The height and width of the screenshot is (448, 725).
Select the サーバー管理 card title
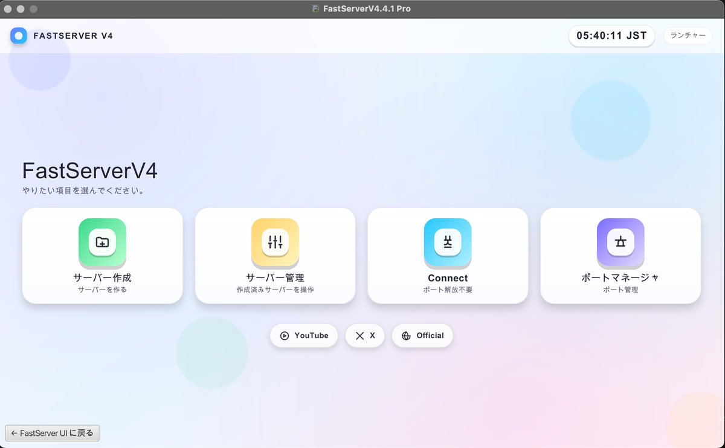pos(275,278)
